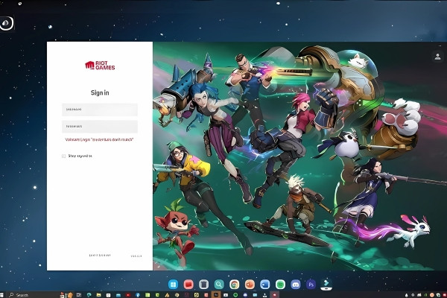The image size is (447, 298).
Task: Open the account profile icon at top right
Action: click(x=437, y=56)
